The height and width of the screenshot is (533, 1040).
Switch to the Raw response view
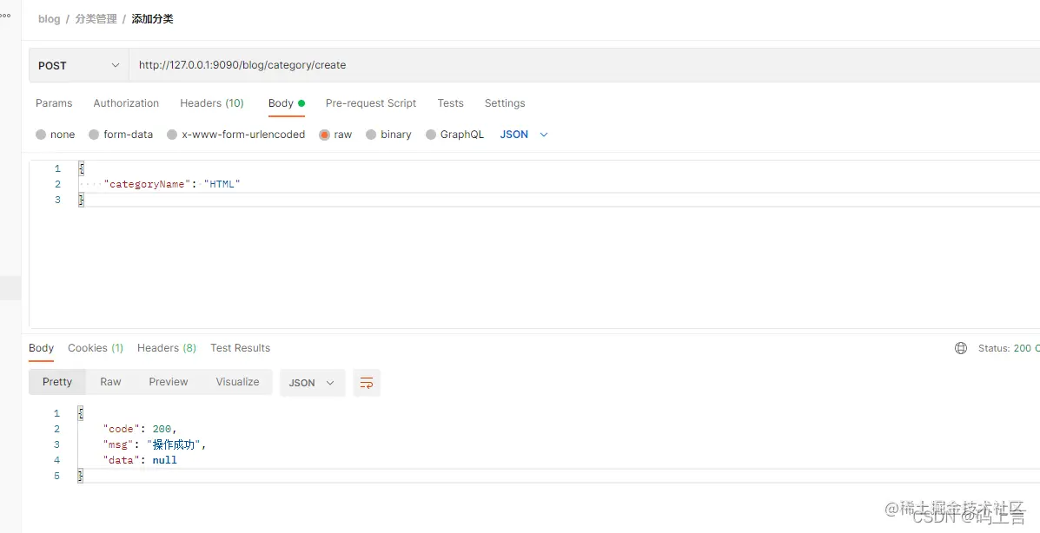pos(110,382)
